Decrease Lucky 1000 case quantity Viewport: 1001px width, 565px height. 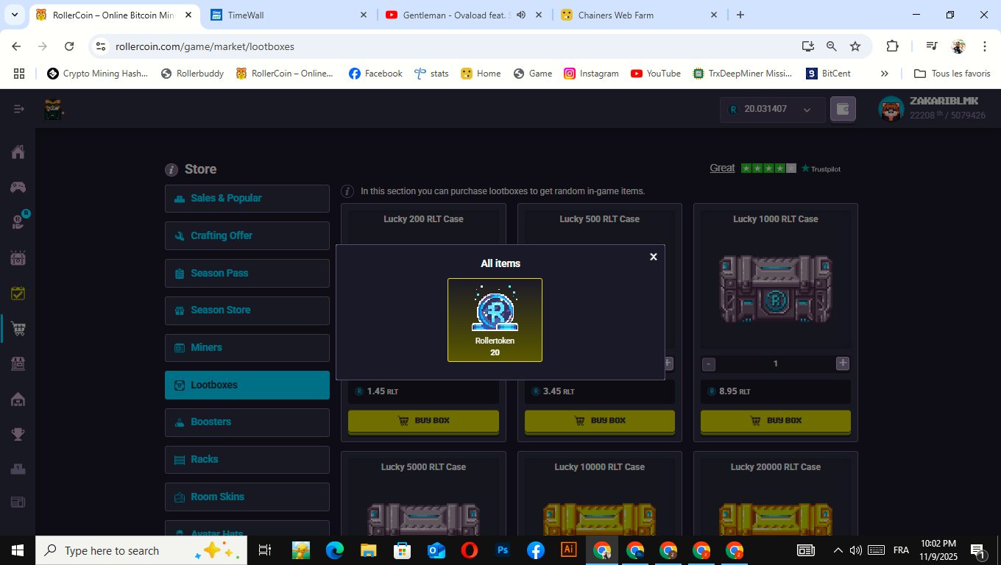pos(708,363)
